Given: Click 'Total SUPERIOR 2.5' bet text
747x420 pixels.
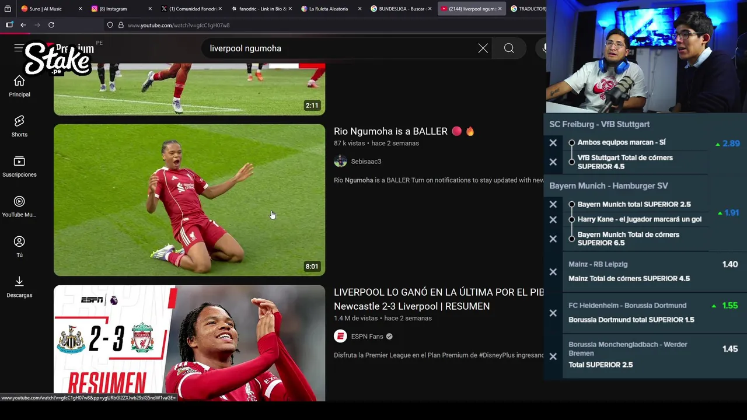Looking at the screenshot, I should pyautogui.click(x=601, y=365).
